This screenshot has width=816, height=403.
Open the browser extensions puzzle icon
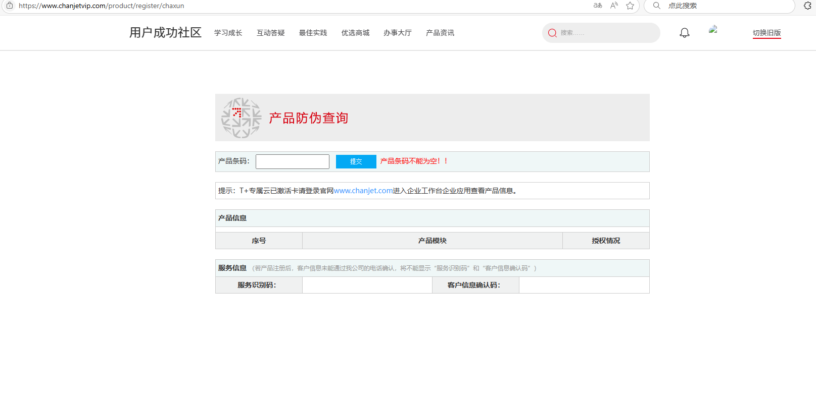pos(807,6)
